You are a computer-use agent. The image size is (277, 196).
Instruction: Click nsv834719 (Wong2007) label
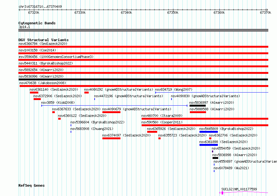click(x=174, y=89)
